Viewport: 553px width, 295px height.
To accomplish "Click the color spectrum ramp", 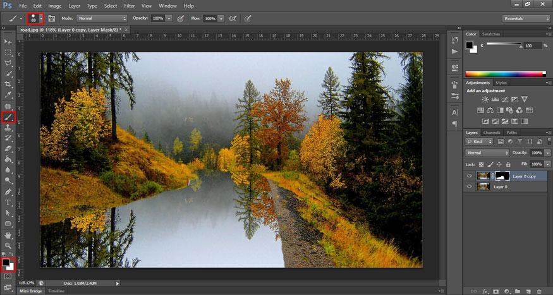I will pyautogui.click(x=505, y=74).
